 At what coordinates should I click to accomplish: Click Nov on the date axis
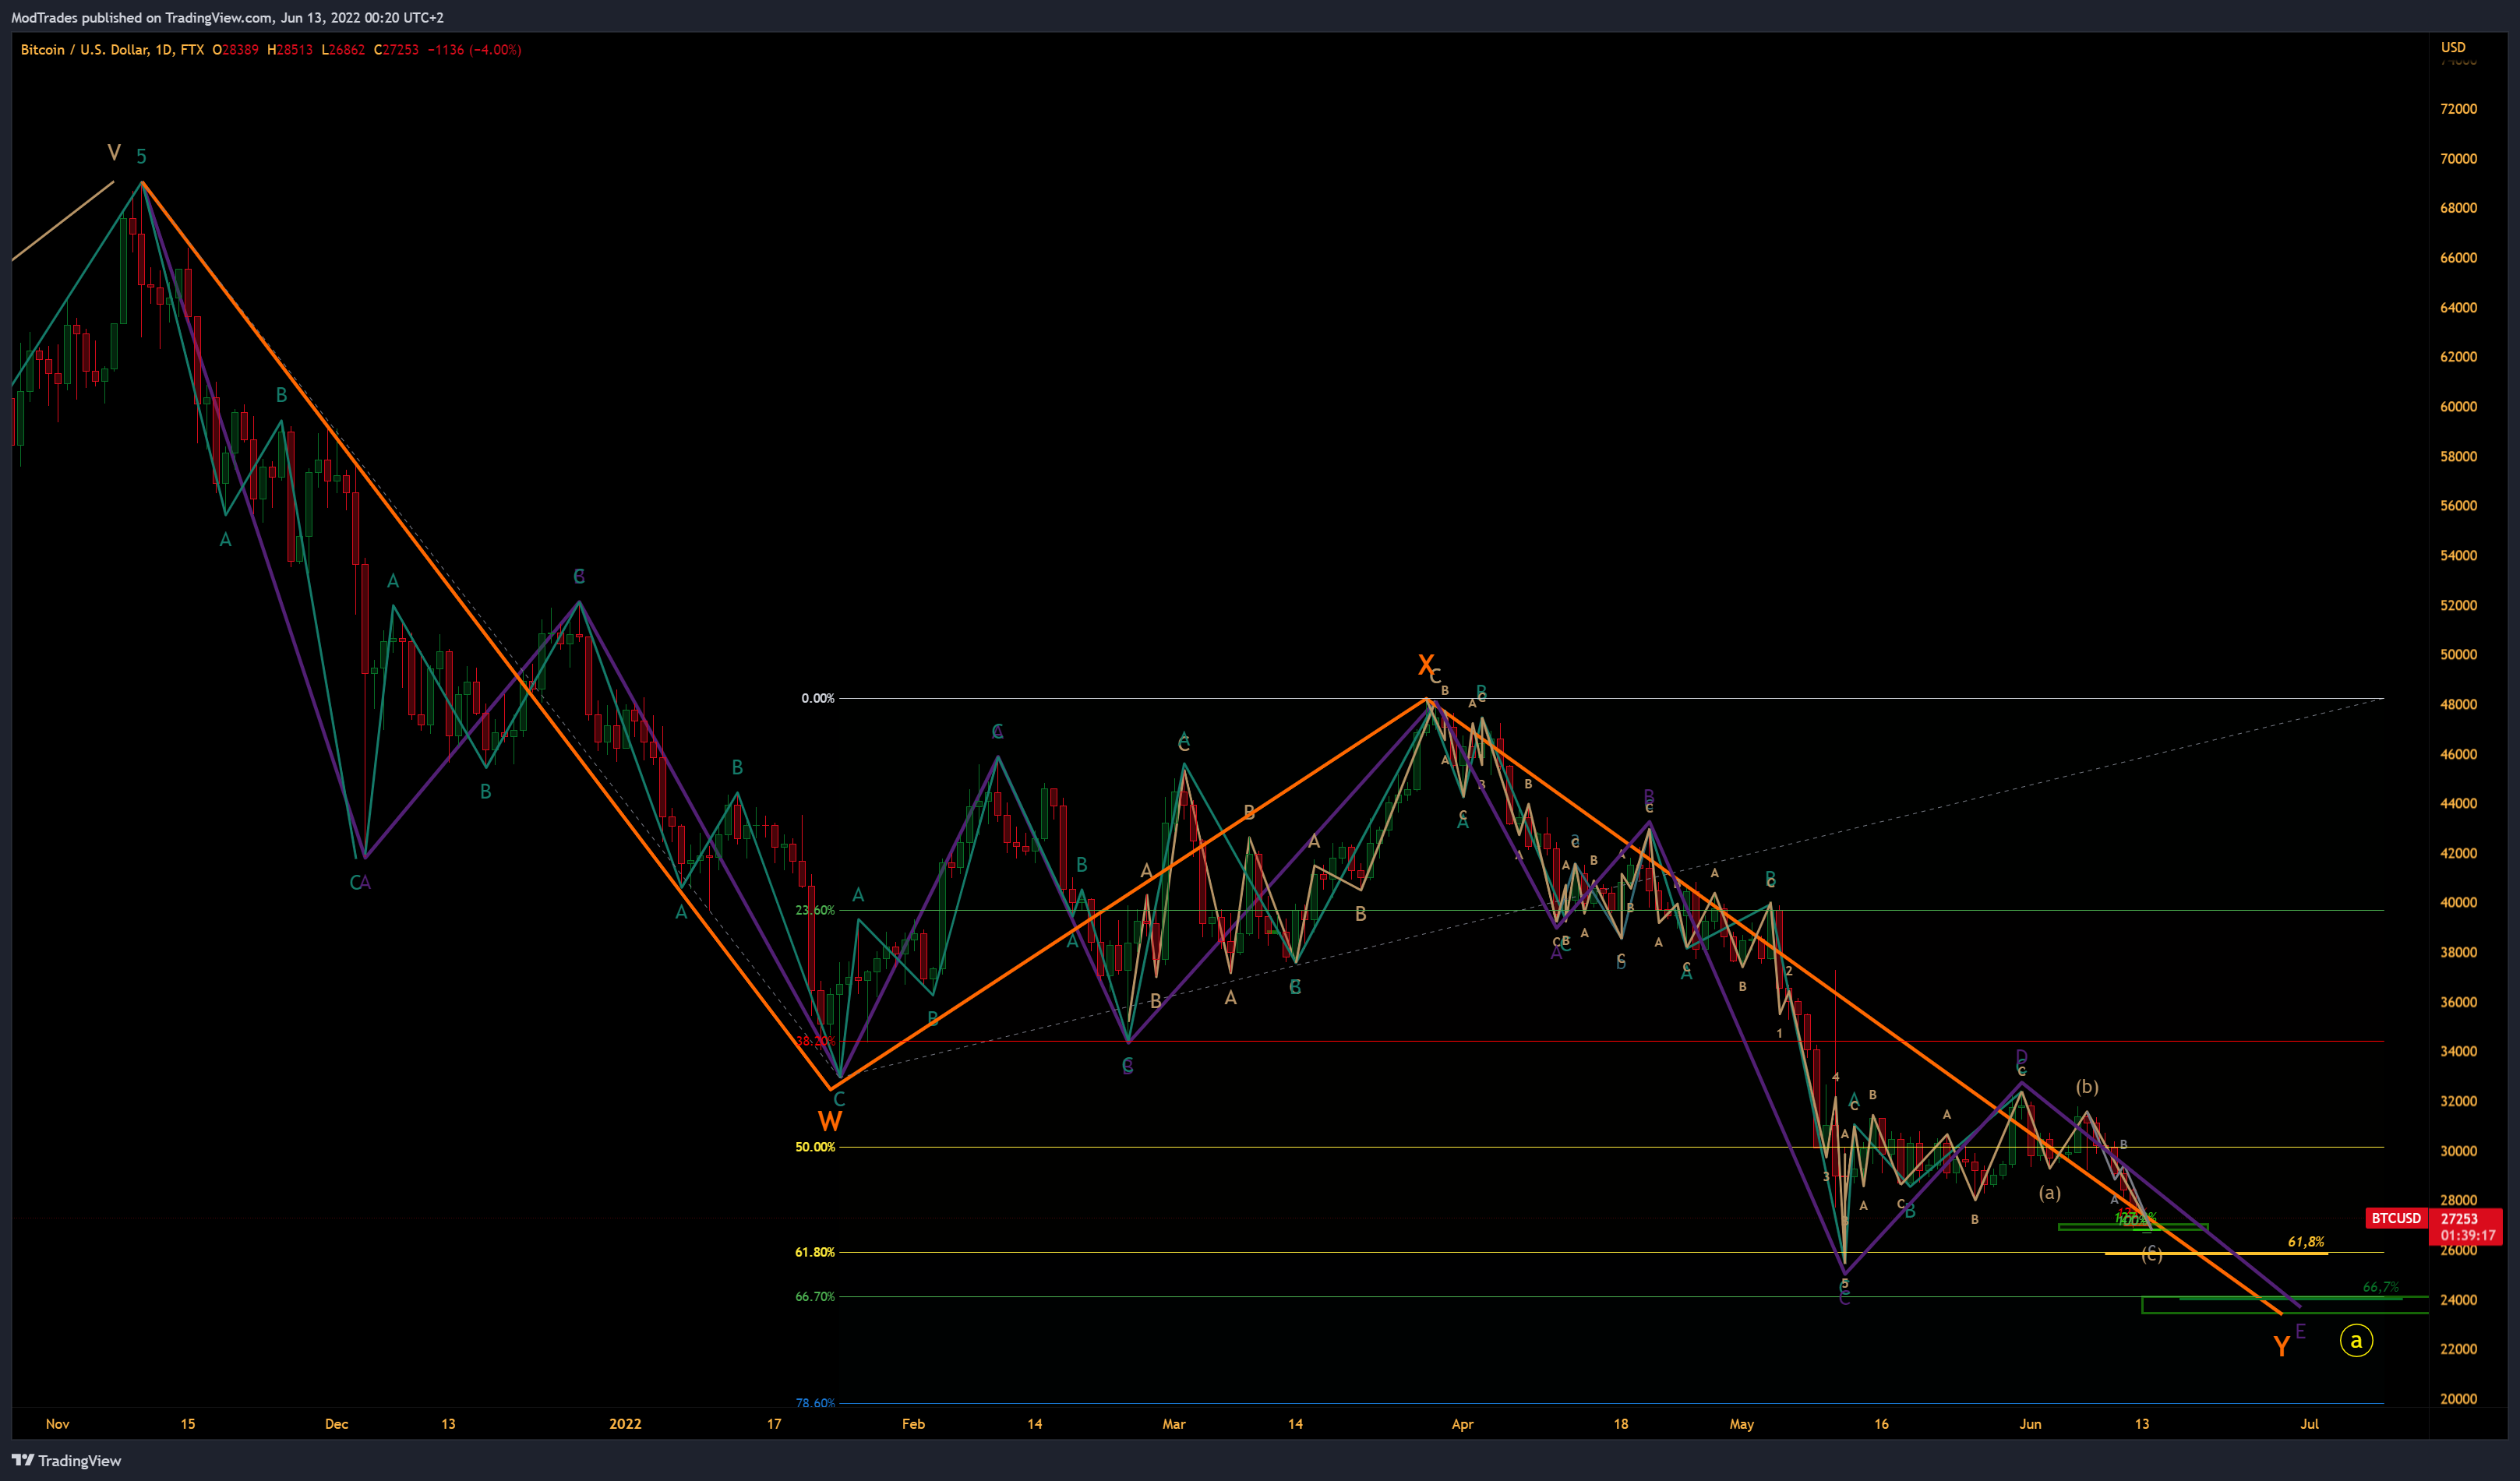pyautogui.click(x=57, y=1424)
